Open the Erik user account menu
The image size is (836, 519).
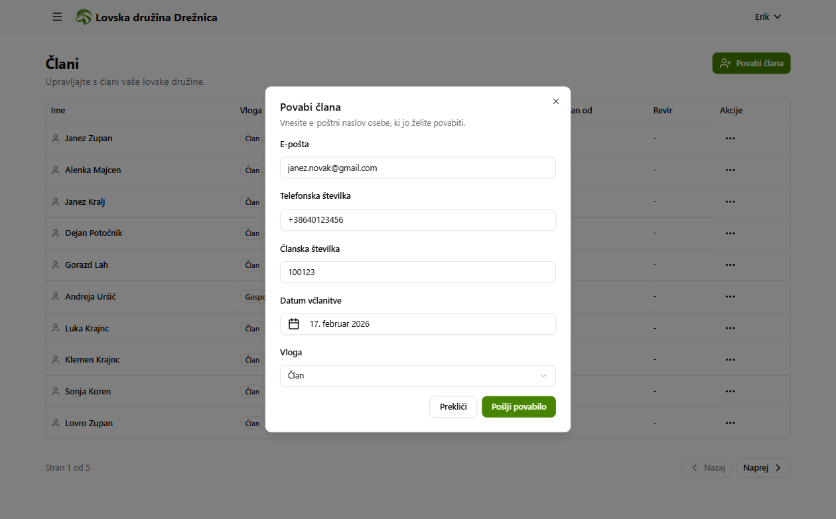tap(768, 17)
